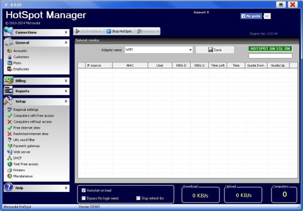Open Web server settings
Viewport: 303px width, 211px height.
point(22,152)
